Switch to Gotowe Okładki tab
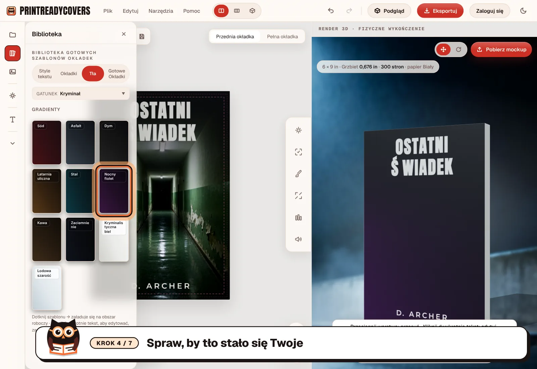Screen dimensions: 537x369 tap(117, 74)
